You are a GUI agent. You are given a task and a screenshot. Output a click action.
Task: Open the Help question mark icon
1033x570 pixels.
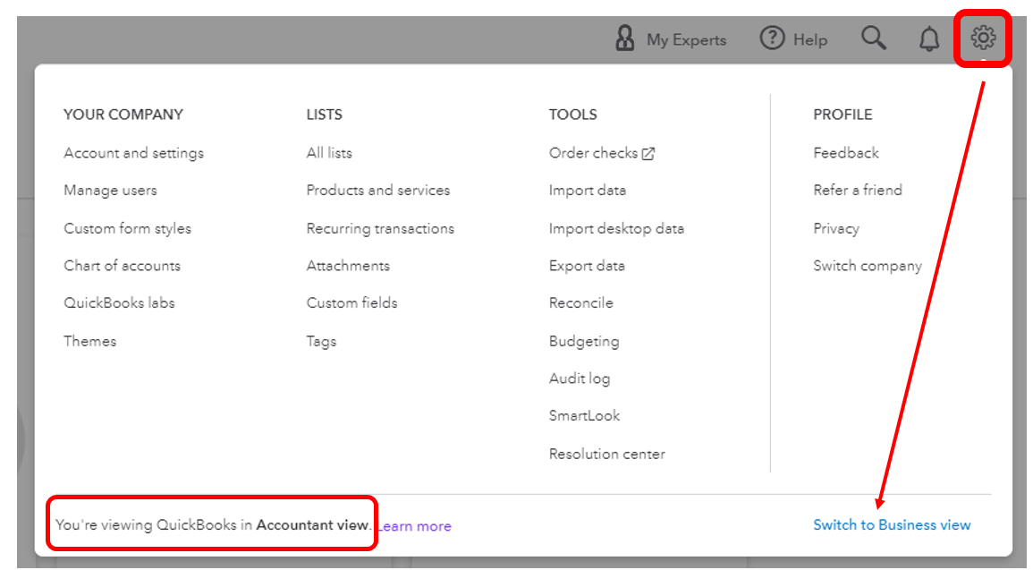click(x=772, y=38)
